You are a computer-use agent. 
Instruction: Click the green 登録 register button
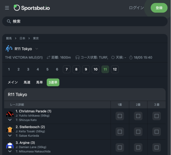pos(159,8)
